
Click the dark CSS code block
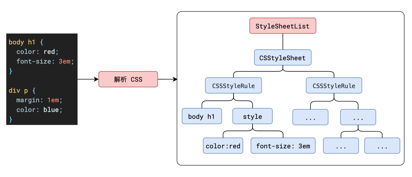click(x=42, y=79)
